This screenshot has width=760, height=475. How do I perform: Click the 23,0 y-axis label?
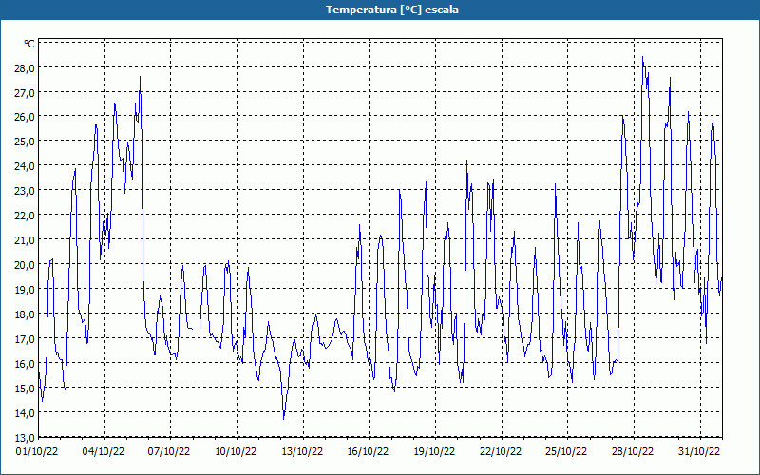25,191
